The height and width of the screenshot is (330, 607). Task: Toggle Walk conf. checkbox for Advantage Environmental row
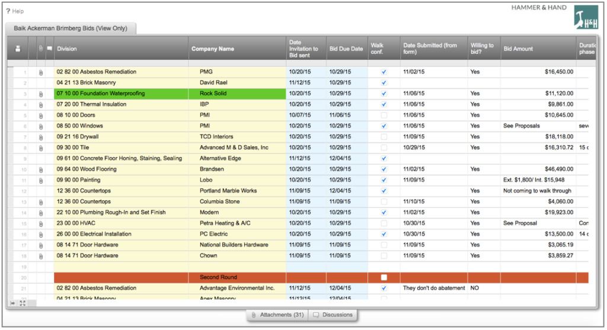pos(384,288)
